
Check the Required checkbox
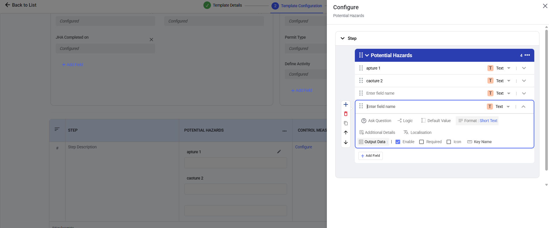421,142
